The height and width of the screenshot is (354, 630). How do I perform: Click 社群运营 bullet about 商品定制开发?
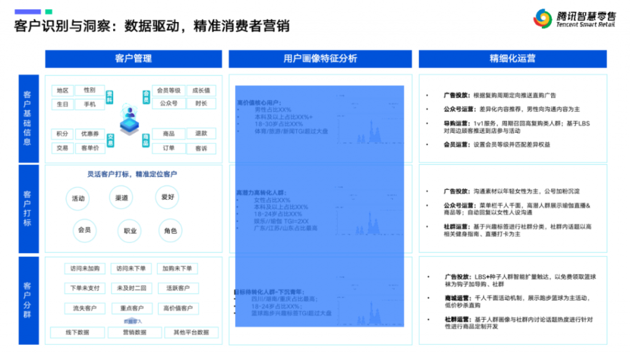(519, 323)
